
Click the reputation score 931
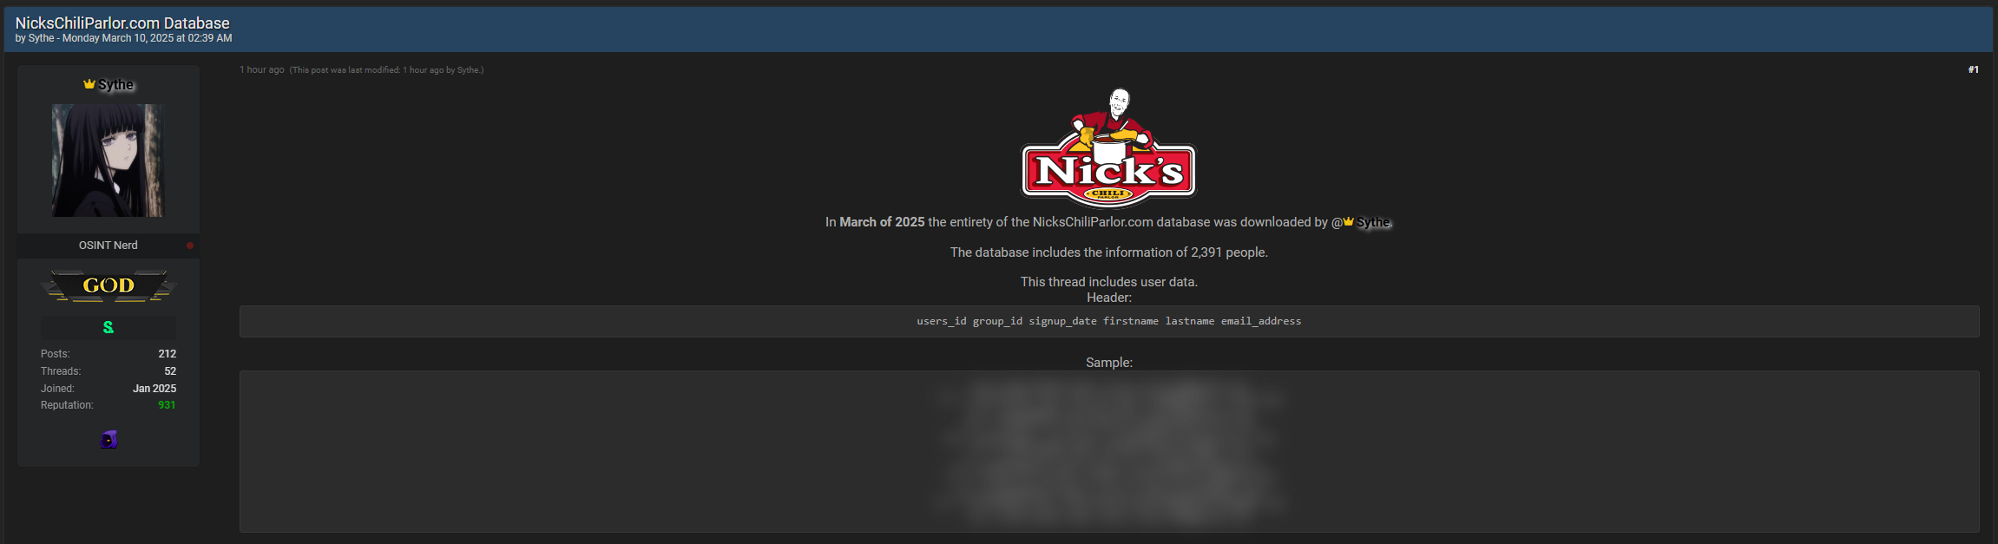point(167,405)
